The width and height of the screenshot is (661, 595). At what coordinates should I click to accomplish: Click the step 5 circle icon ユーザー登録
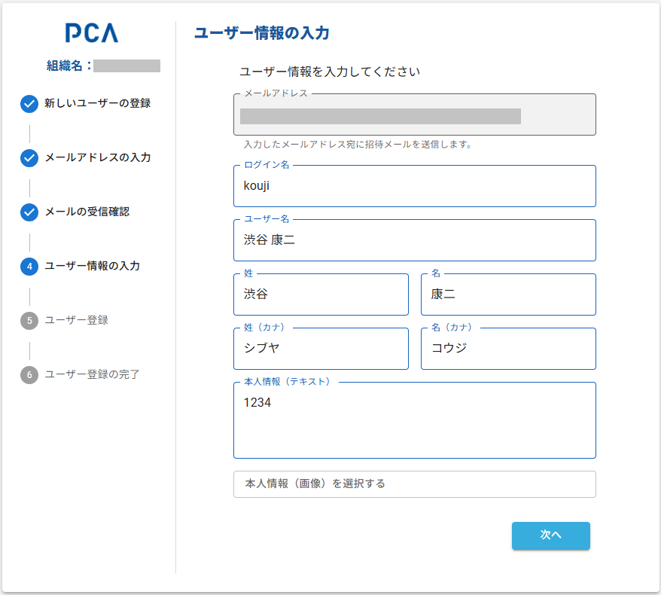click(29, 321)
